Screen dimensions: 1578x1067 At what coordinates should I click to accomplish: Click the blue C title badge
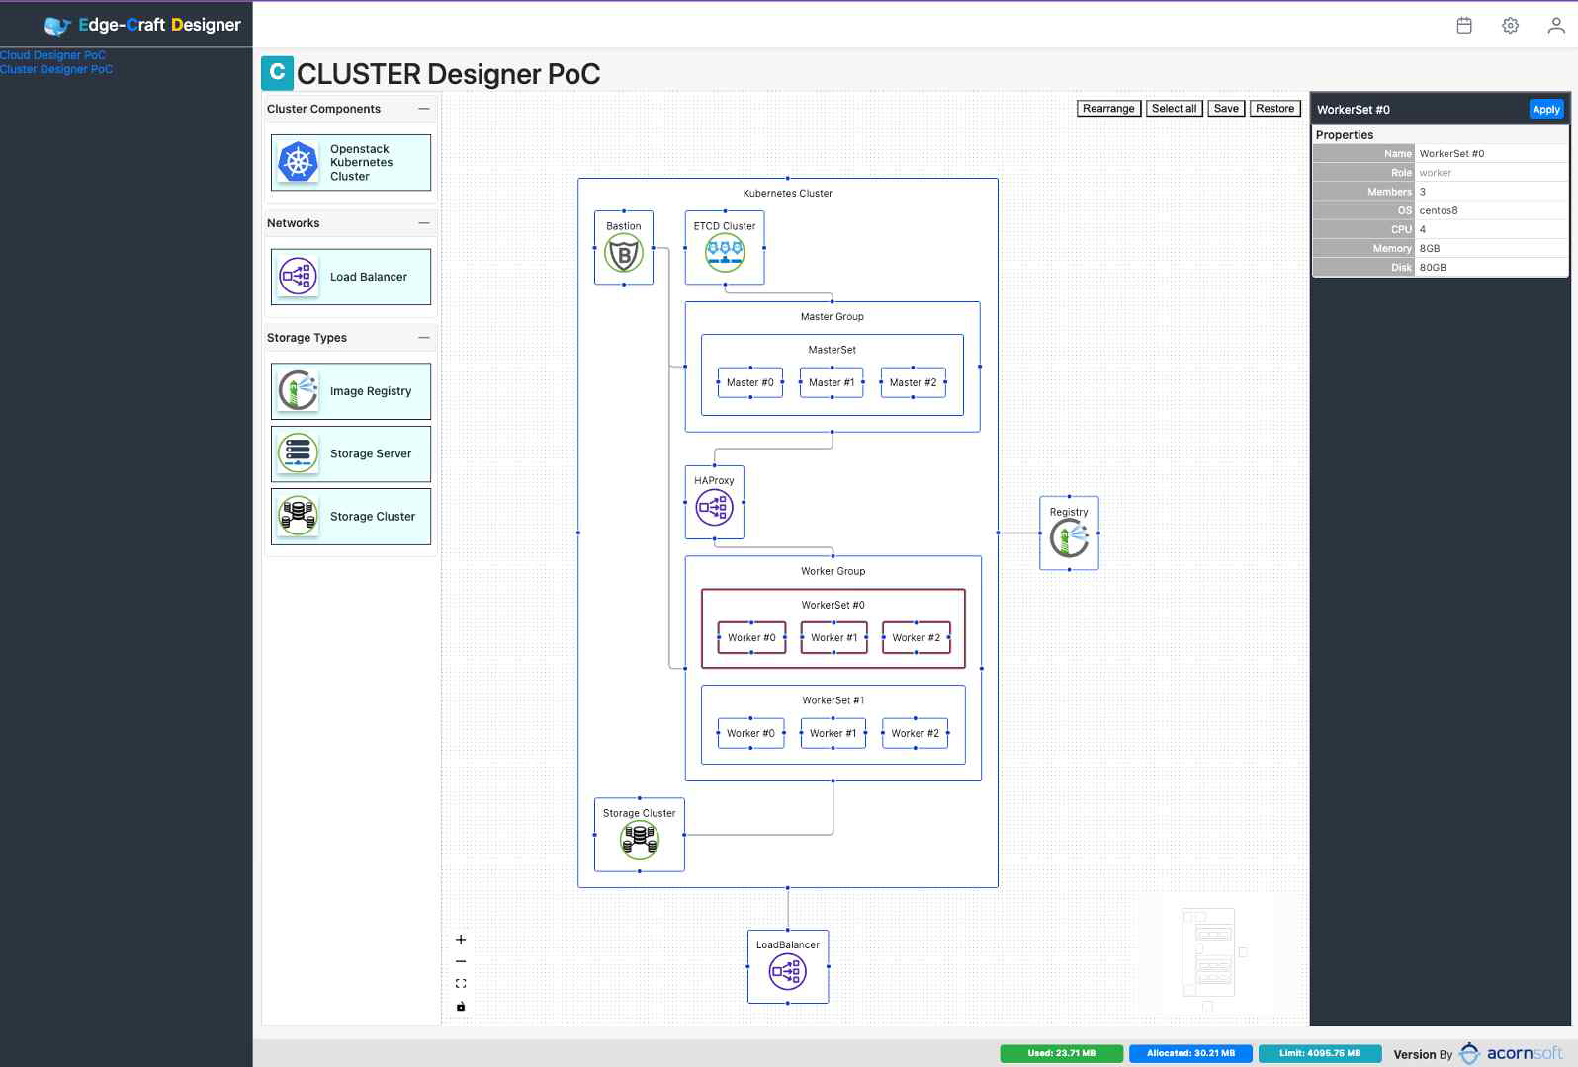point(277,73)
